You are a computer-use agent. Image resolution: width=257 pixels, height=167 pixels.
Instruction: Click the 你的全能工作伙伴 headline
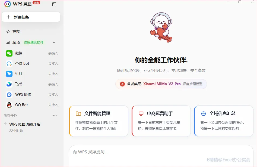(x=161, y=60)
